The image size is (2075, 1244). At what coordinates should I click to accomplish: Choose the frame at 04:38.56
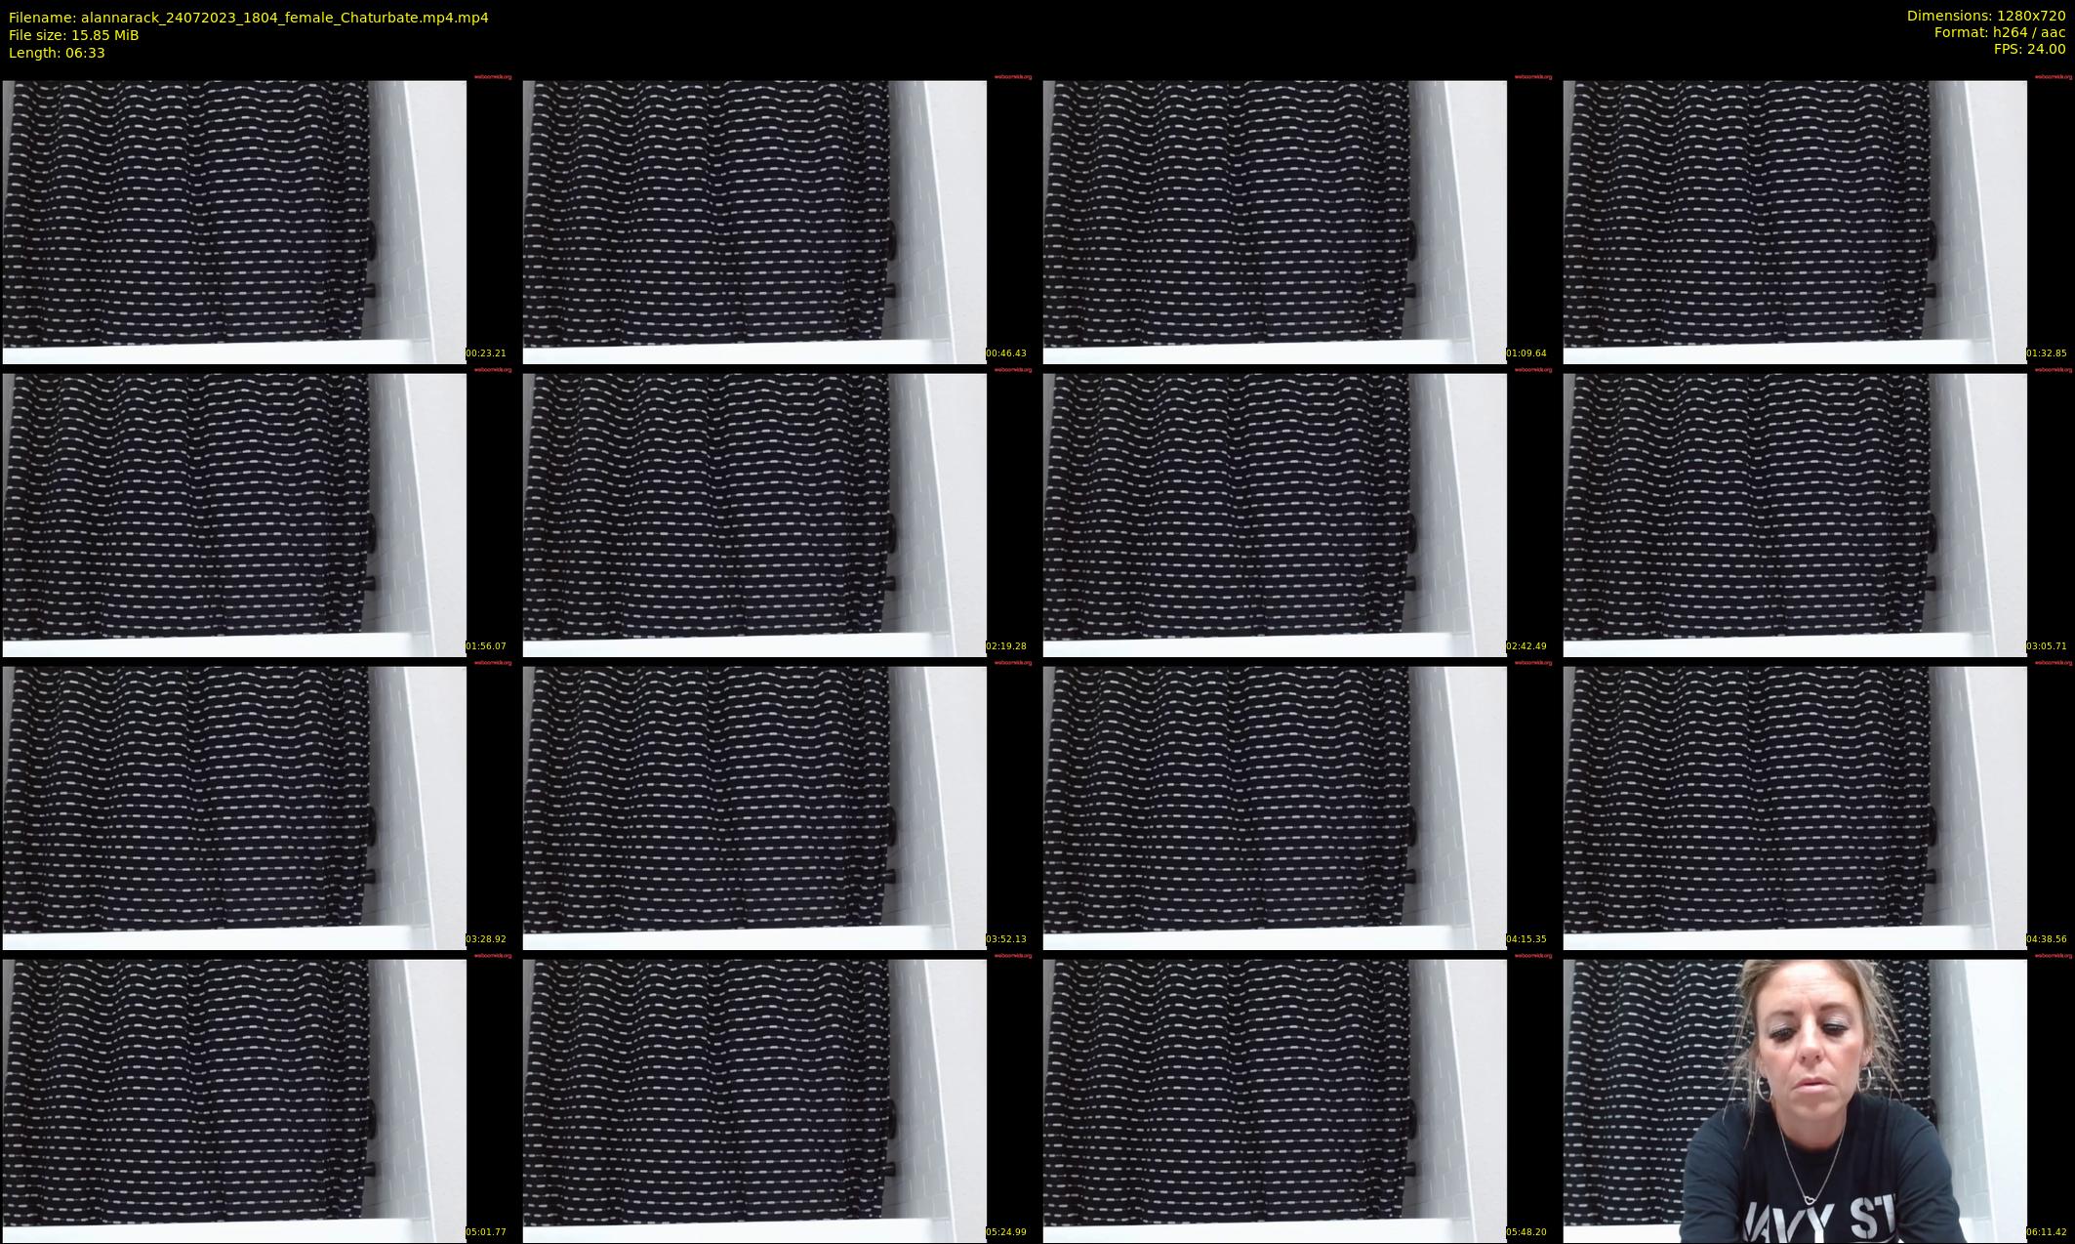(1816, 808)
